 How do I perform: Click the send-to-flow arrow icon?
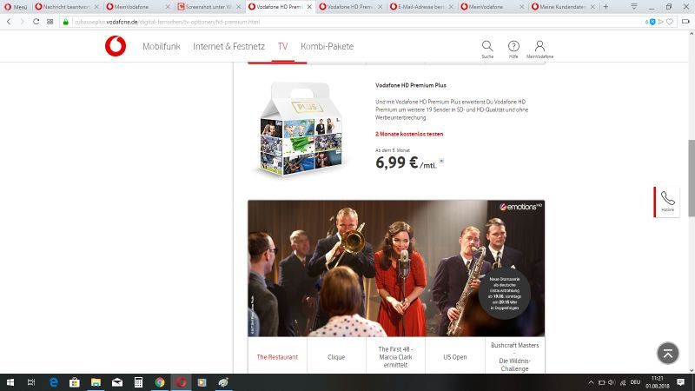tap(661, 21)
